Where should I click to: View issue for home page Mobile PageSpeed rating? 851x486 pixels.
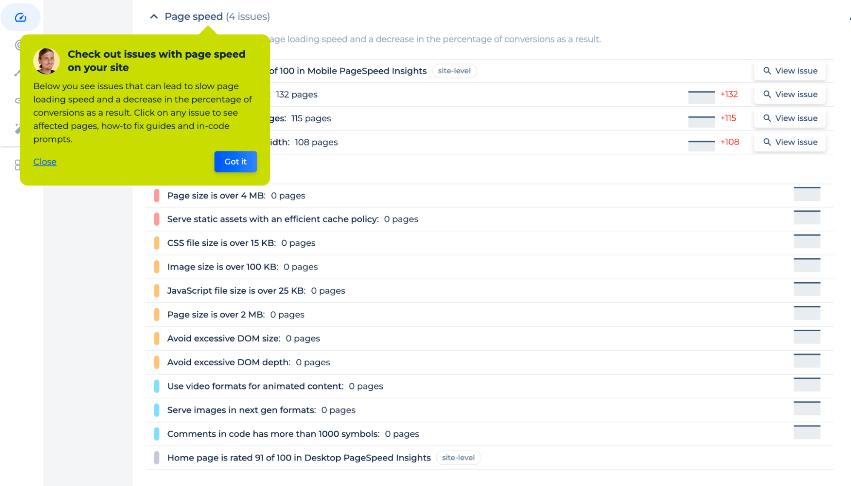pos(790,71)
